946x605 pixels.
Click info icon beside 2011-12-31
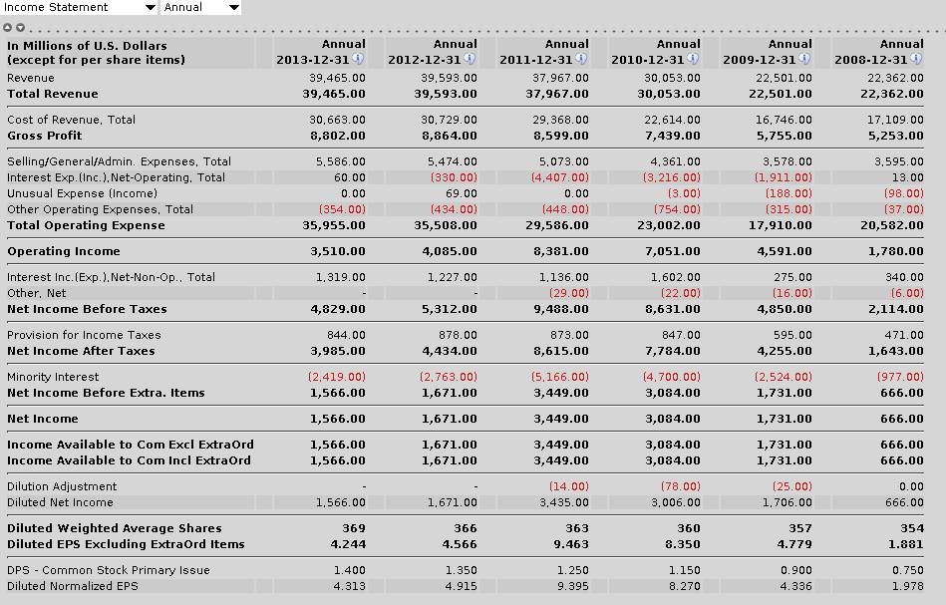[581, 59]
